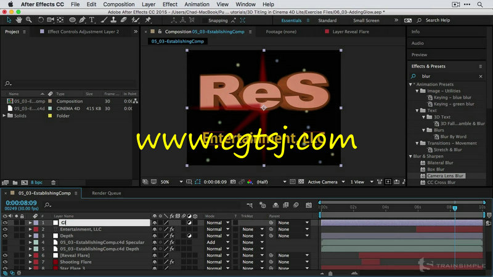Click the timeline current-time indicator playhead
Screen dimensions: 493x277
455,208
